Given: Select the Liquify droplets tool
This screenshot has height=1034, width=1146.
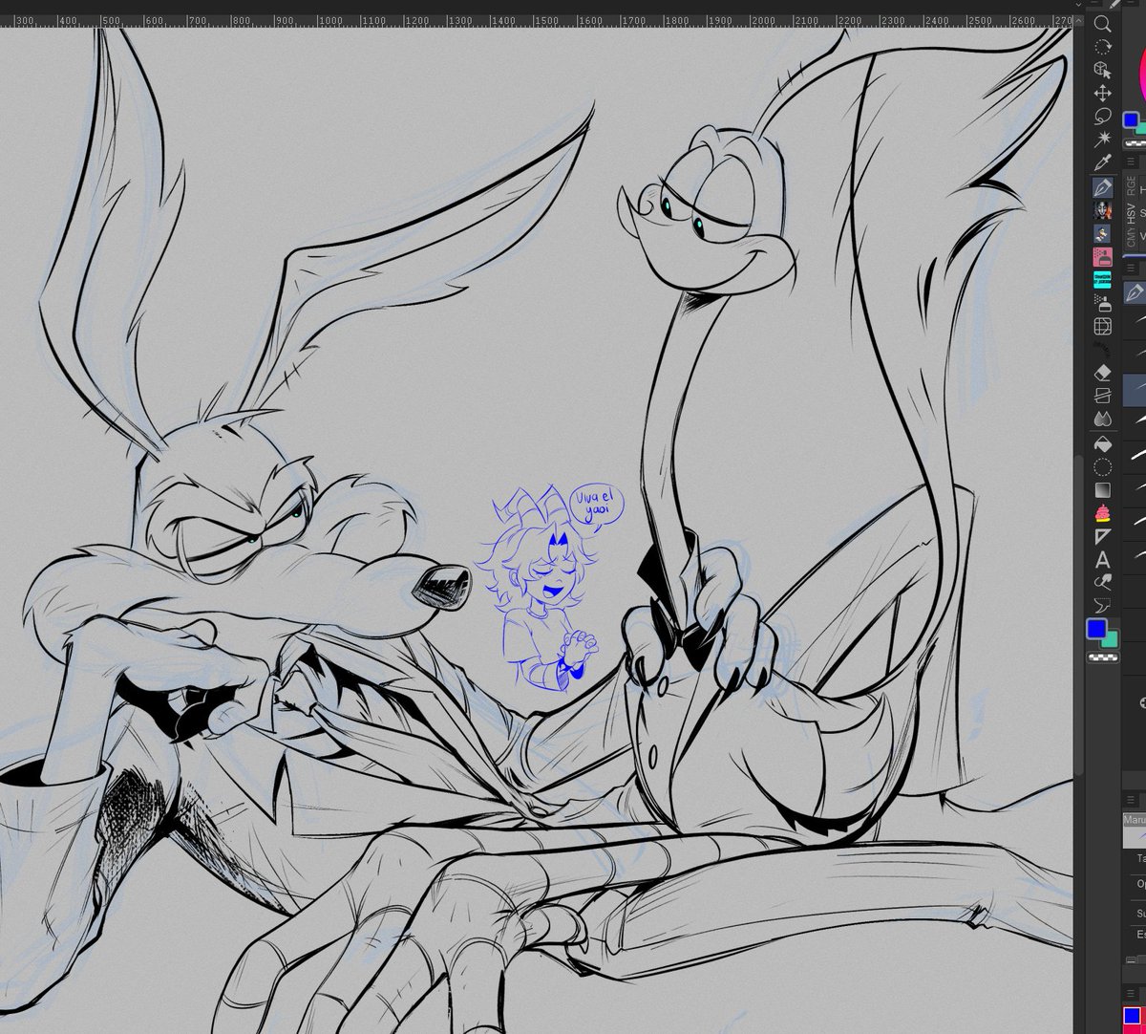Looking at the screenshot, I should 1103,419.
